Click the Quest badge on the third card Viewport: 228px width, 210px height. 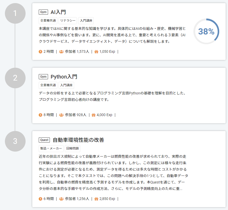tap(44, 140)
